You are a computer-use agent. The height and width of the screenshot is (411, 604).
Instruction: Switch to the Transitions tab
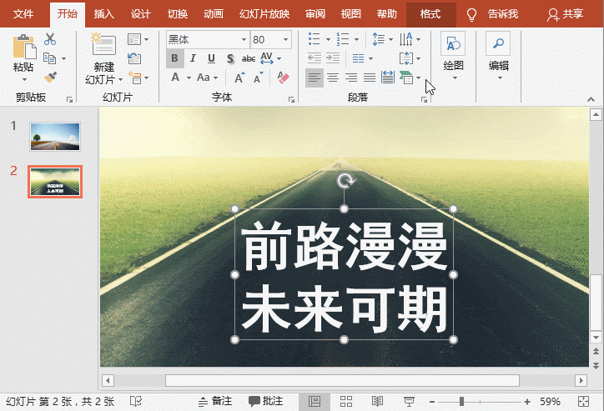pyautogui.click(x=177, y=14)
